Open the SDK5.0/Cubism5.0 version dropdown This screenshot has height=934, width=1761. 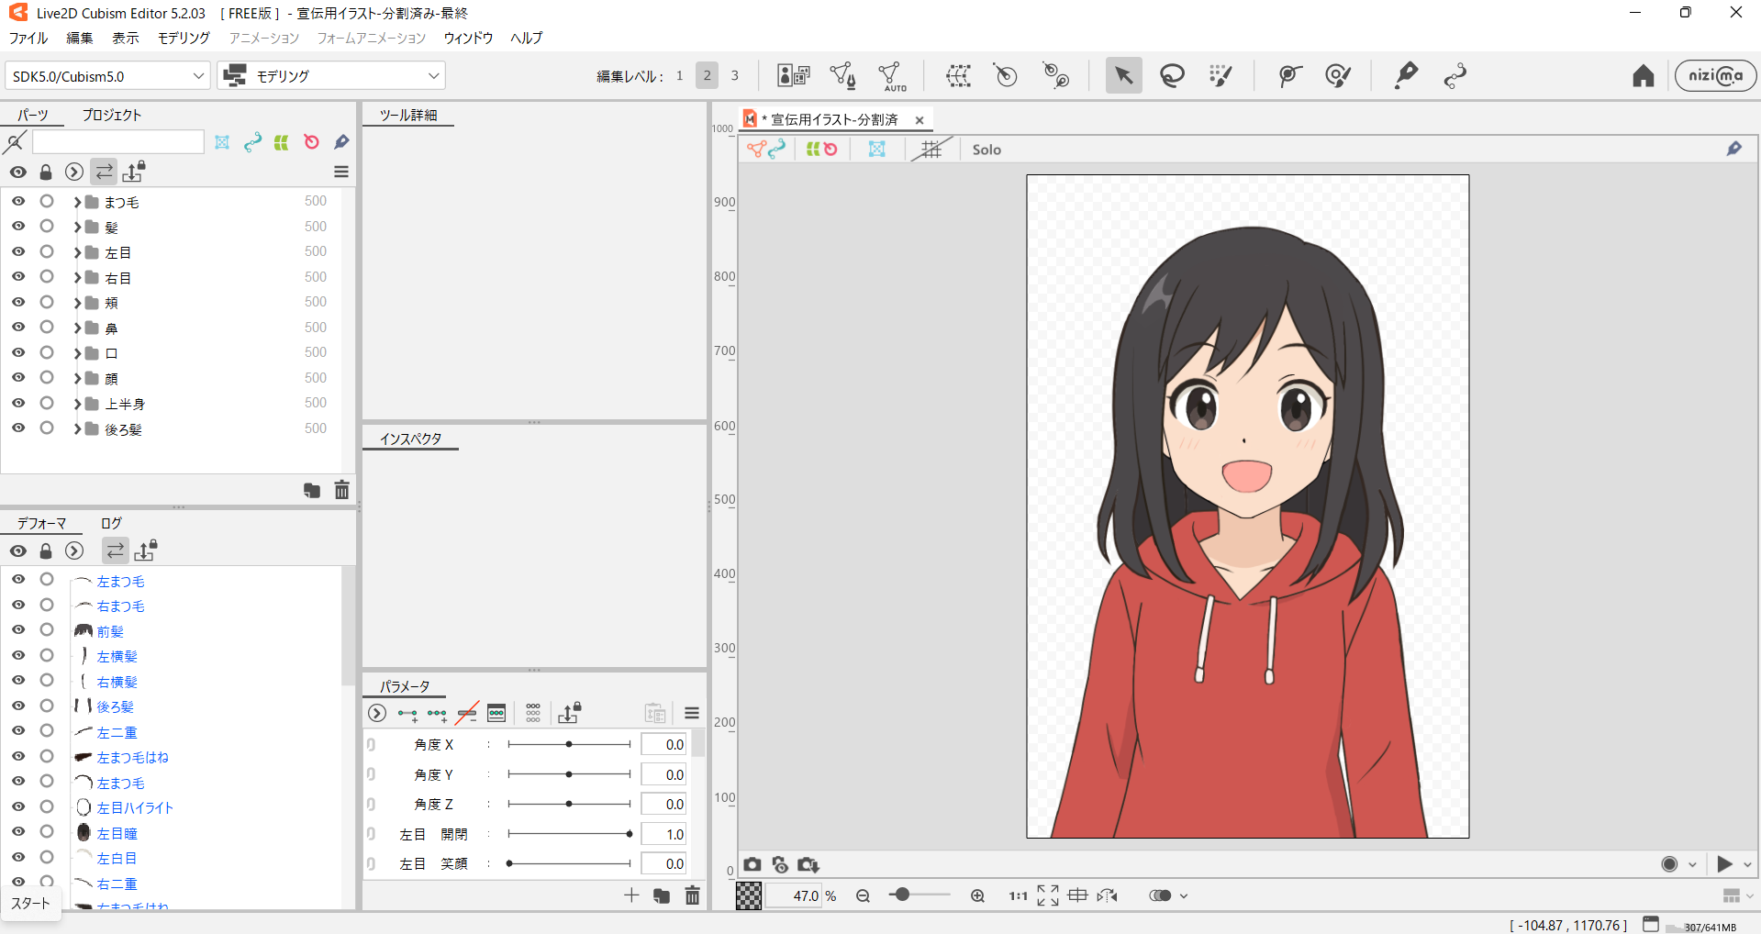point(107,76)
